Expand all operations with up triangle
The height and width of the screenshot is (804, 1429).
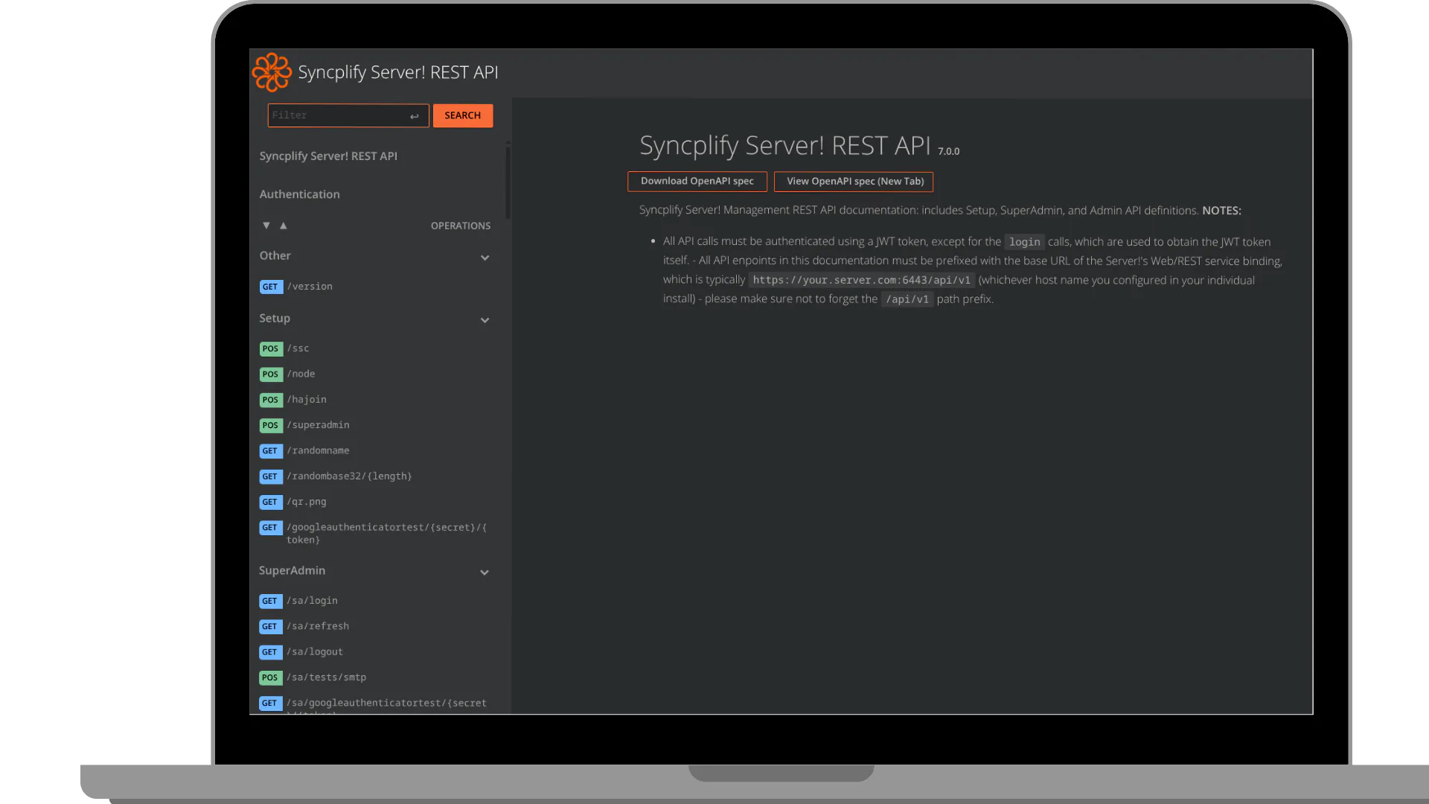pyautogui.click(x=283, y=226)
